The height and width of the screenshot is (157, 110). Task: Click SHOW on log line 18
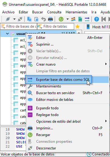[x=20, y=129]
